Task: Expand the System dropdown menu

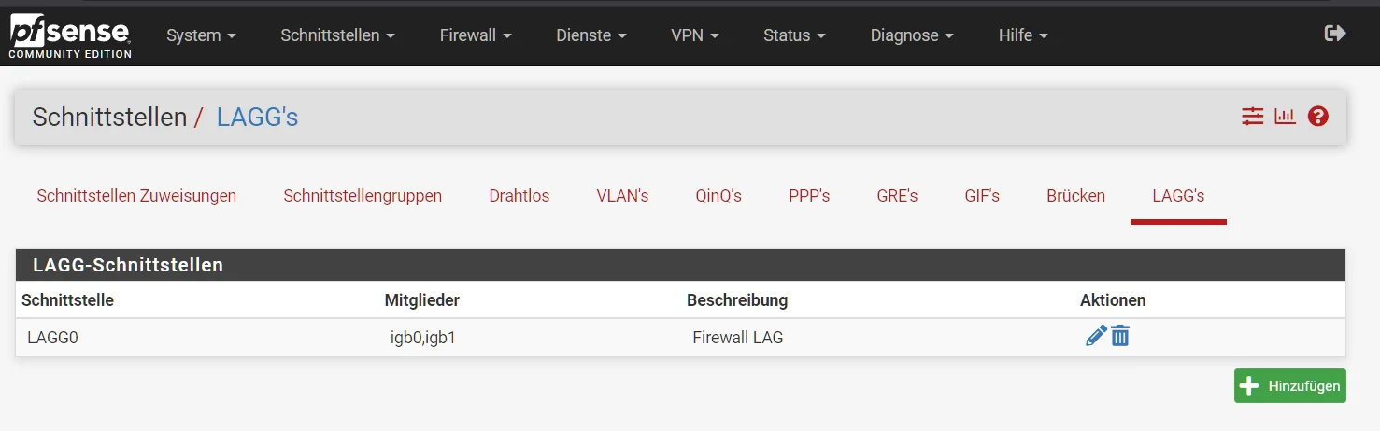Action: [x=201, y=35]
